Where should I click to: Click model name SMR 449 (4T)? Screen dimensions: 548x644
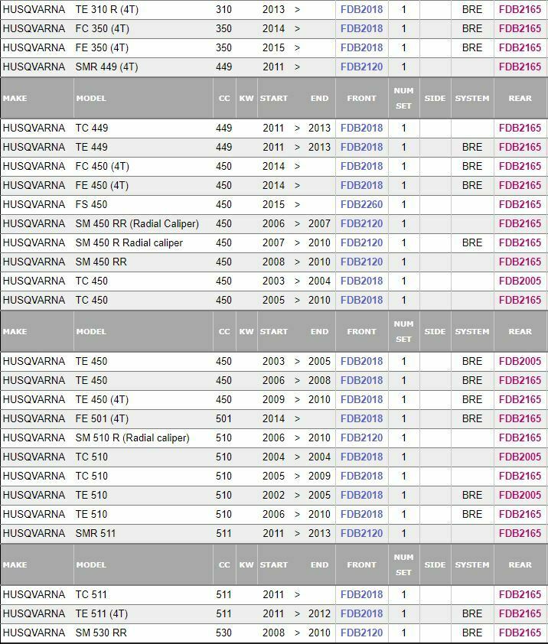click(106, 67)
